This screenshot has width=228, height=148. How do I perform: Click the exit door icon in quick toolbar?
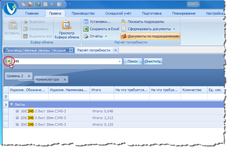(x=38, y=4)
